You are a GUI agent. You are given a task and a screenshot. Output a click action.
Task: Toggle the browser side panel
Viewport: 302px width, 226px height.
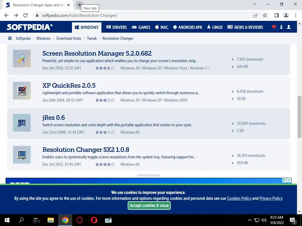(277, 15)
